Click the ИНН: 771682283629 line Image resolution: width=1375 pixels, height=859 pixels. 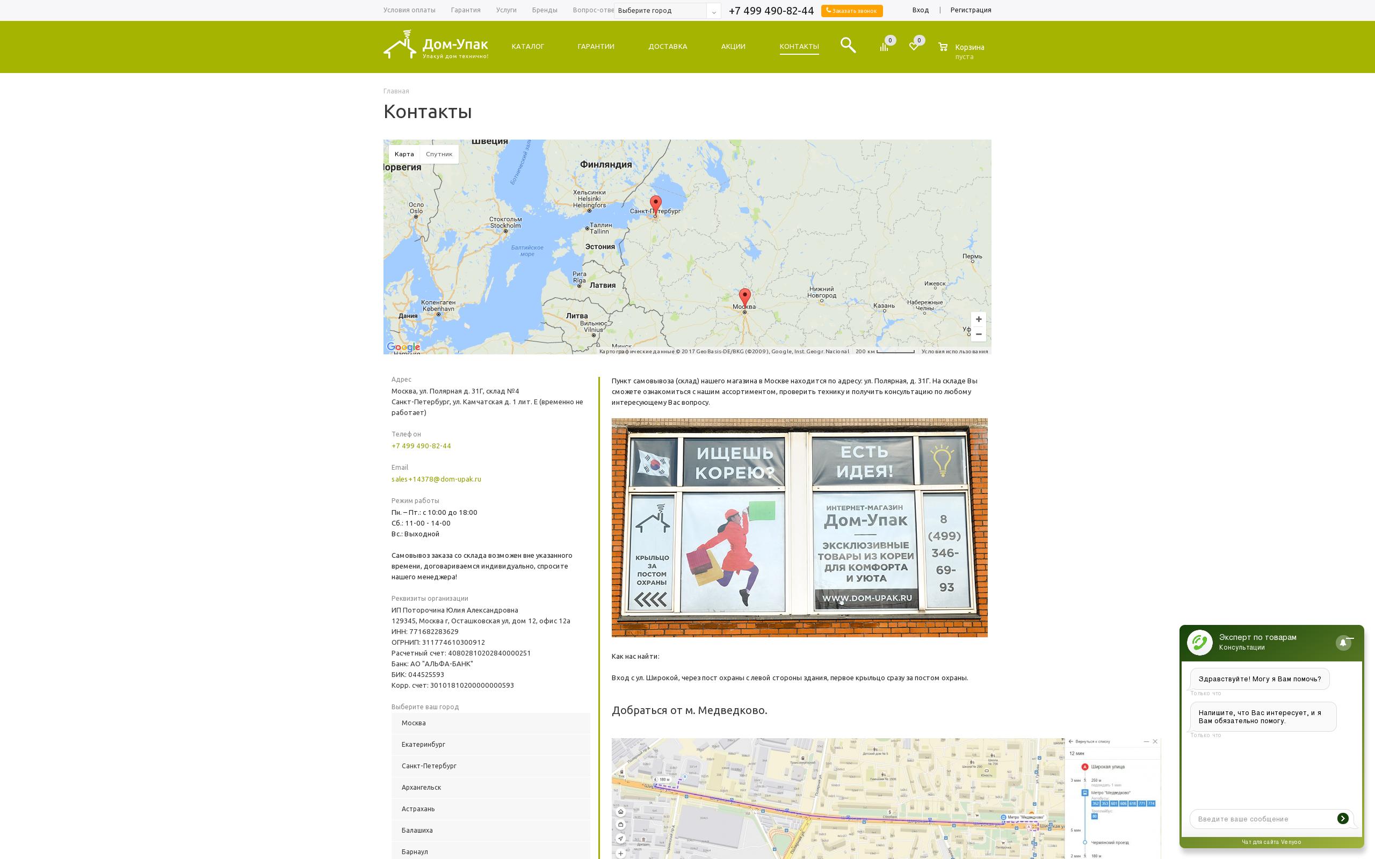(425, 632)
